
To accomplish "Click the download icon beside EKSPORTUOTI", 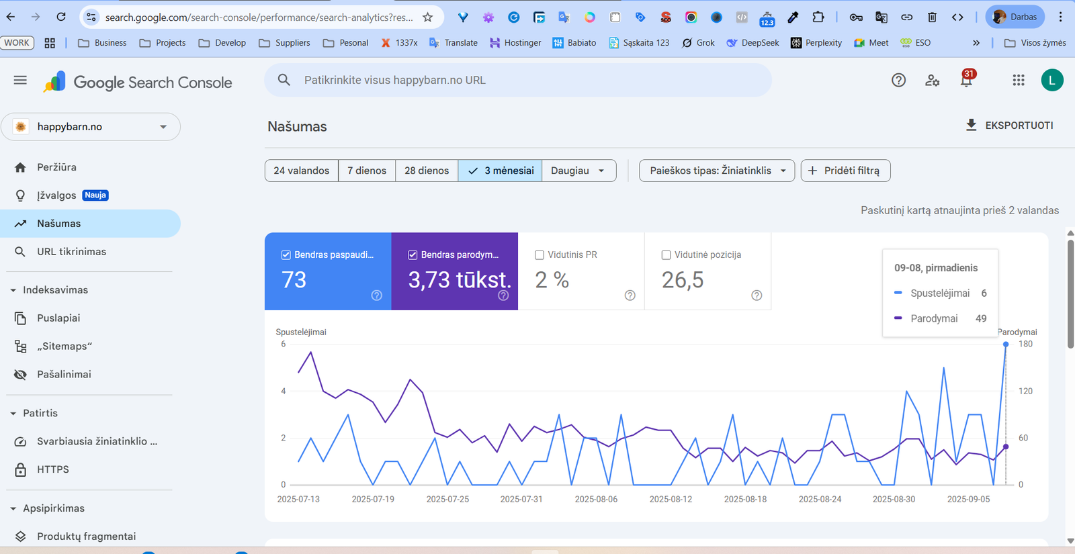I will (x=971, y=126).
